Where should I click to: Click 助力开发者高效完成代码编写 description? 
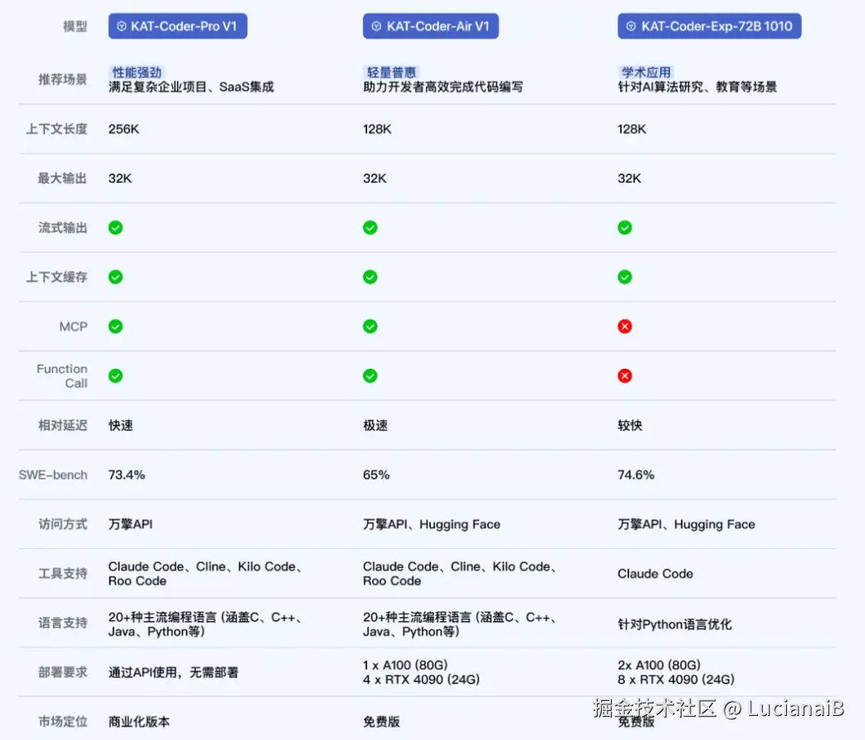pos(443,86)
